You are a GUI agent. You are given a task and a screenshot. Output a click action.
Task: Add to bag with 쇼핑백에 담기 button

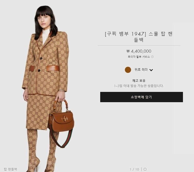click(x=141, y=97)
